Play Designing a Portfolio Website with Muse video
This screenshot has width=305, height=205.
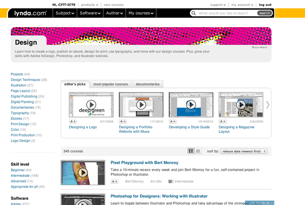coord(141,105)
